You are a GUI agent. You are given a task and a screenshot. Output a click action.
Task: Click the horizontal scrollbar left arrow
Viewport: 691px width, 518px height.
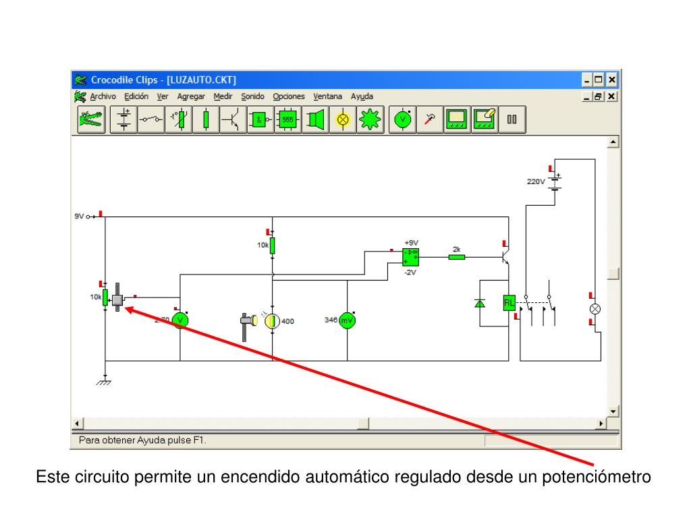[x=77, y=424]
